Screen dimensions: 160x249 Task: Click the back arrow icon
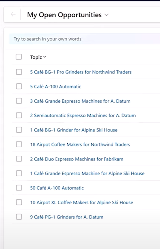click(x=13, y=14)
